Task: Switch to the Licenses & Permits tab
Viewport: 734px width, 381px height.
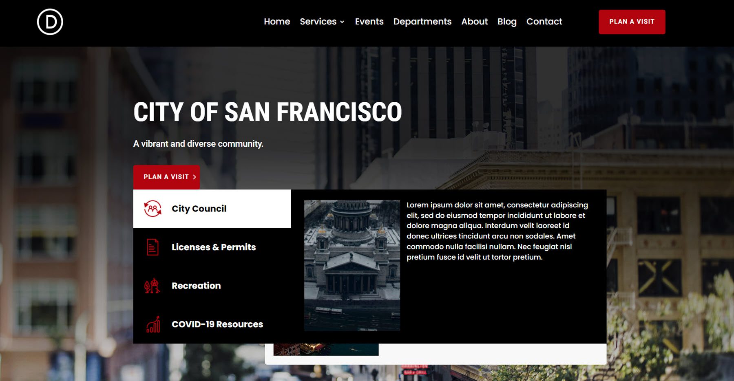Action: (212, 247)
